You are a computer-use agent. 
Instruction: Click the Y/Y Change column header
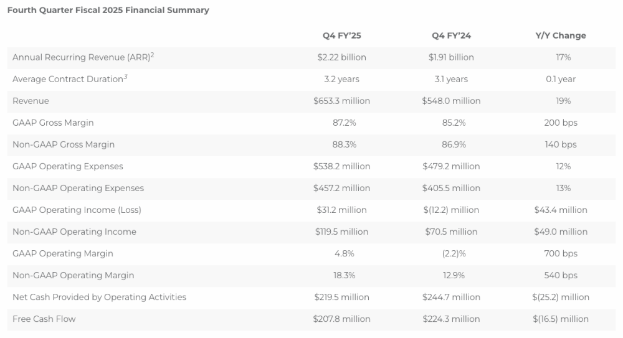(561, 35)
